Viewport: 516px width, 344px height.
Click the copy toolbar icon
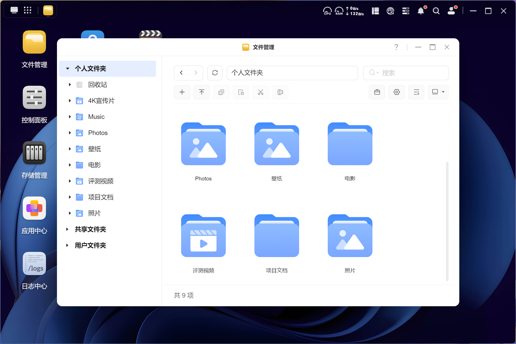click(221, 92)
